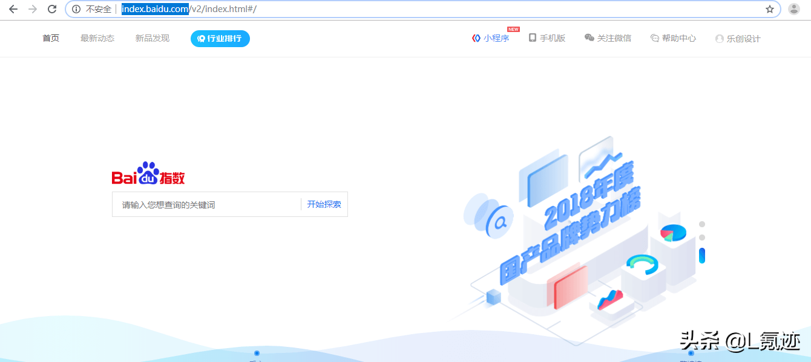The width and height of the screenshot is (811, 362).
Task: Reload the Baidu Index page
Action: pyautogui.click(x=52, y=9)
